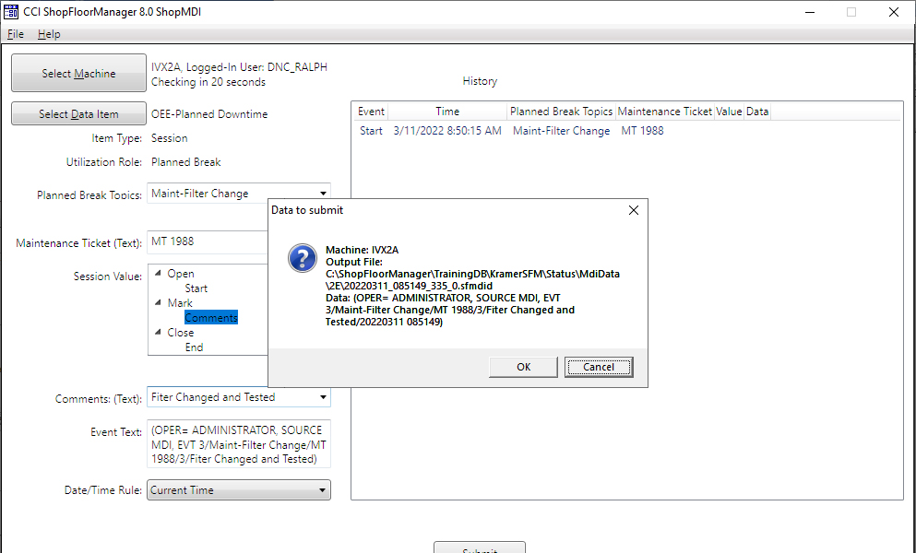Click the Select Data Item button

tap(78, 114)
